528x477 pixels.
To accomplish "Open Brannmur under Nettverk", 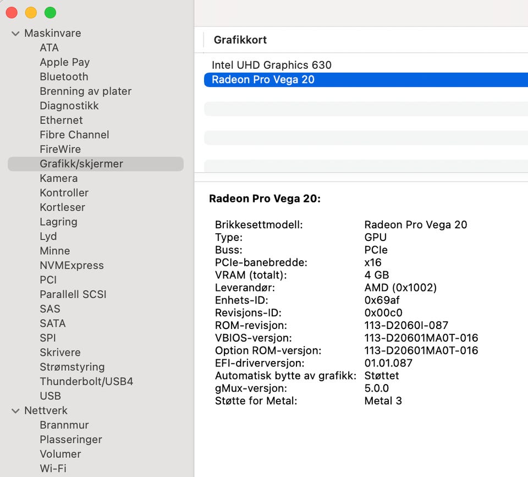I will 64,425.
